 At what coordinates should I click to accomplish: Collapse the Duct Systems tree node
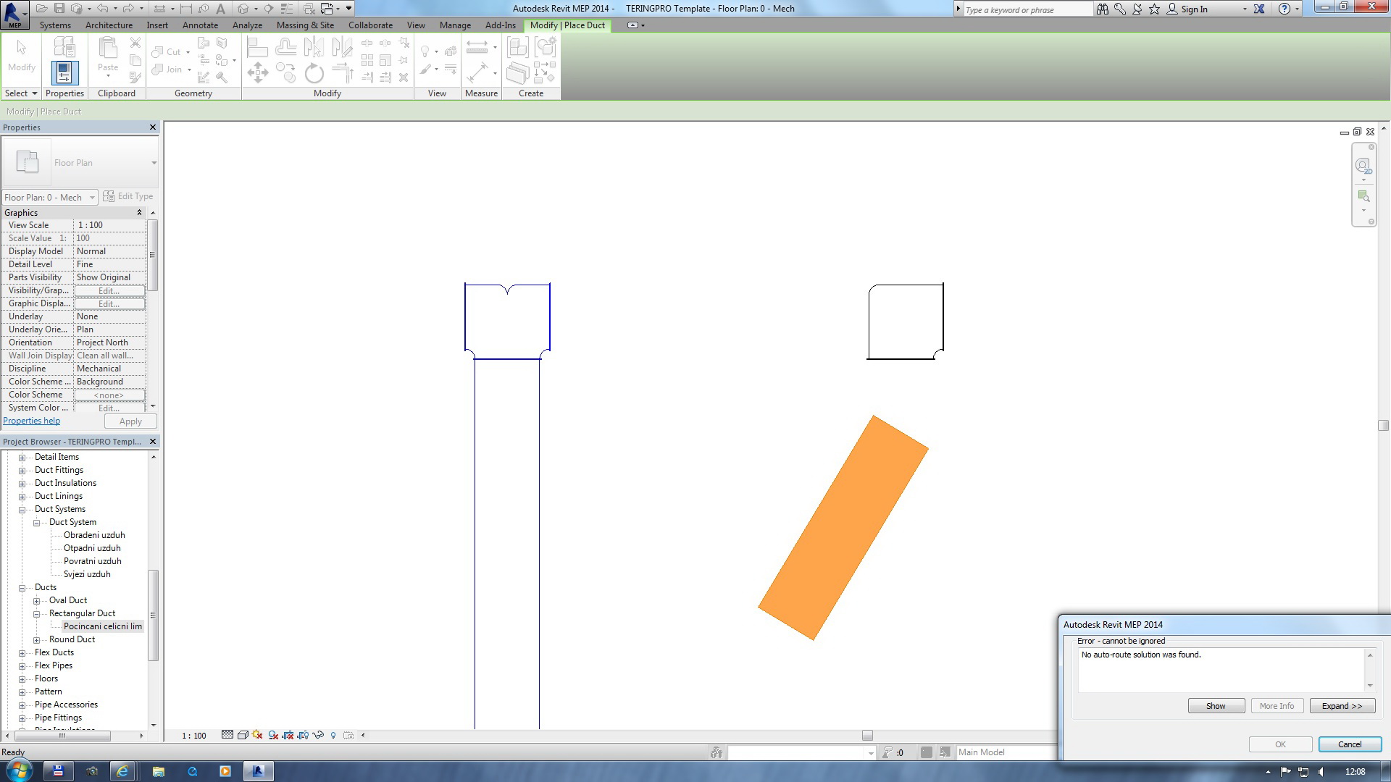click(22, 509)
